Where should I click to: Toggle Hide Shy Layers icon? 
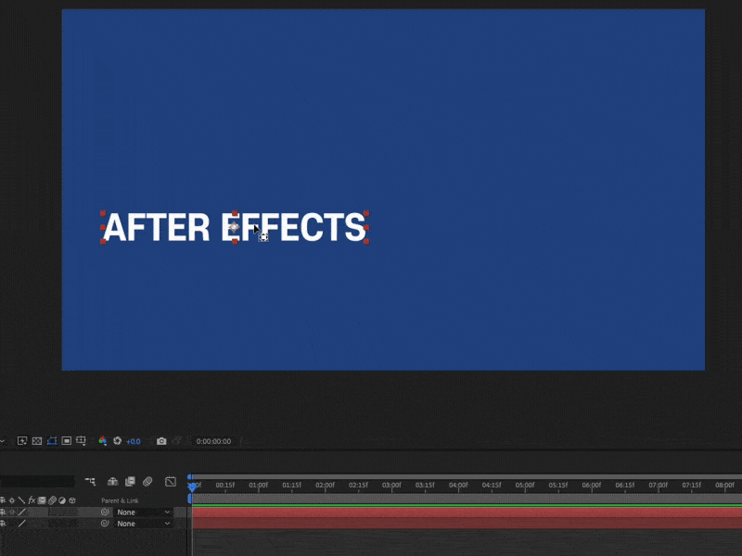pyautogui.click(x=112, y=481)
